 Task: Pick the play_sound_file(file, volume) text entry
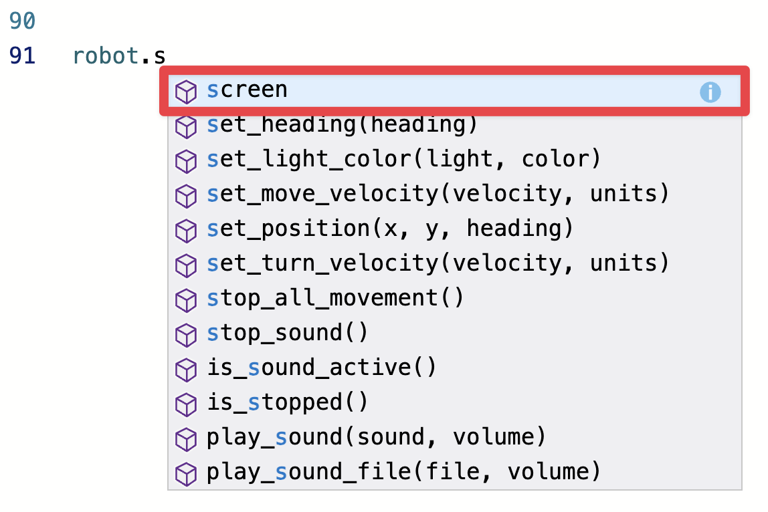[x=403, y=473]
